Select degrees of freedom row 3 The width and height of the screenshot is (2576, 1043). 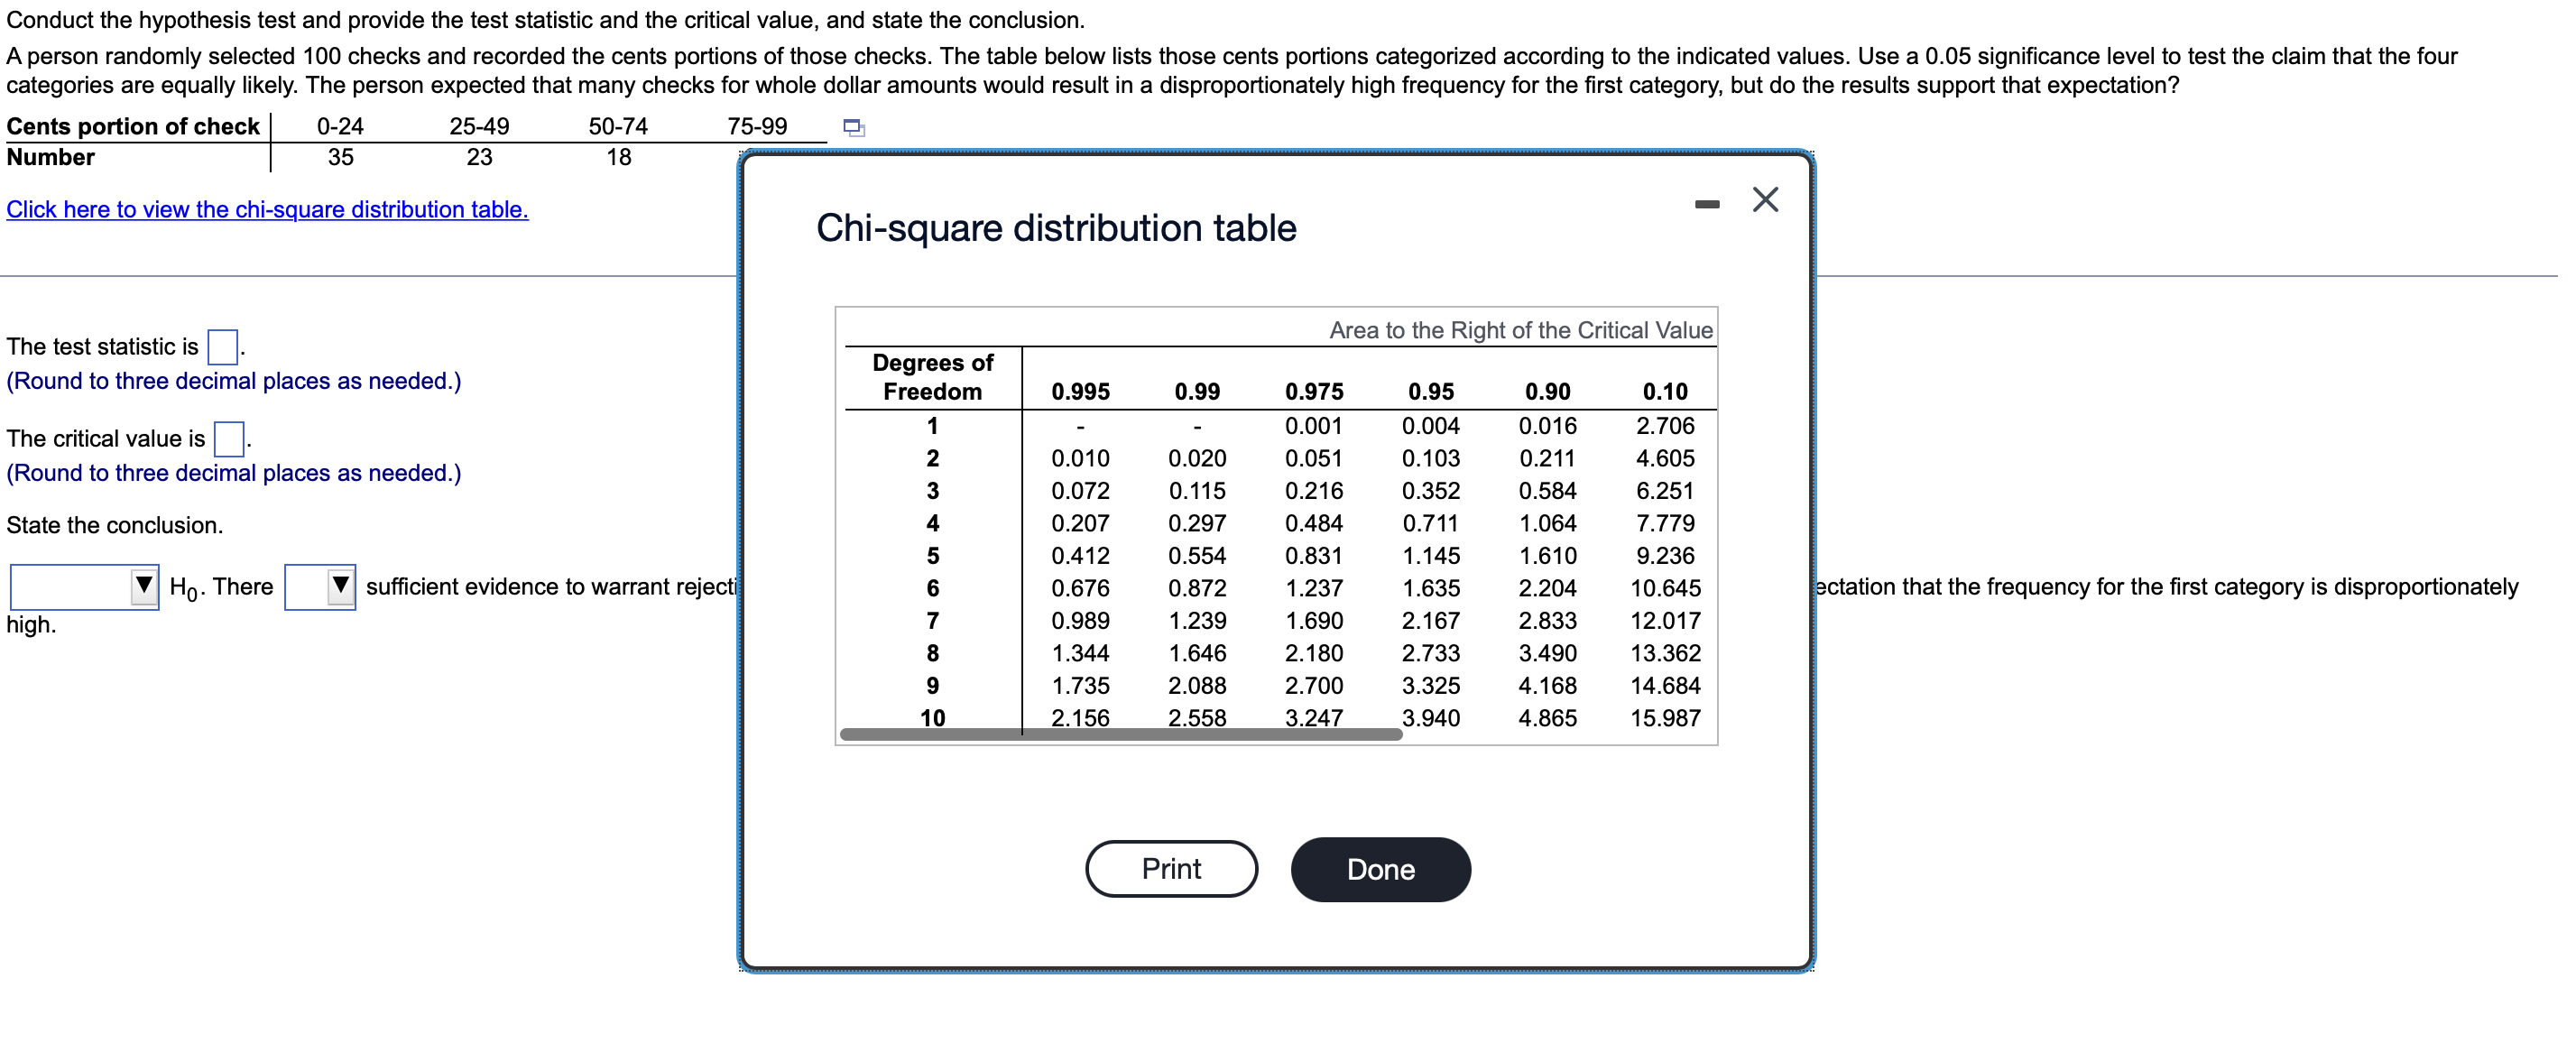pos(933,490)
